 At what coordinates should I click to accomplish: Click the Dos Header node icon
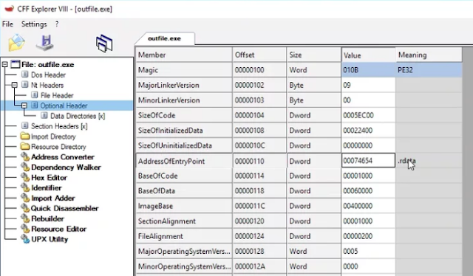[x=25, y=75]
